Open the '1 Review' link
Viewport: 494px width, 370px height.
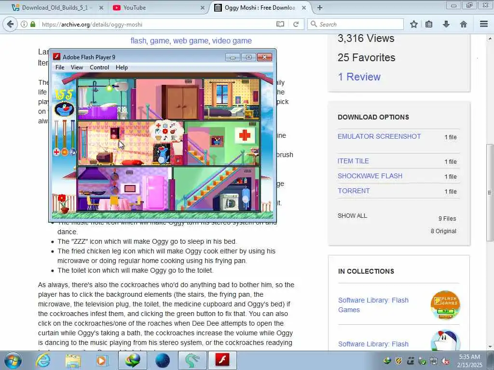(359, 77)
